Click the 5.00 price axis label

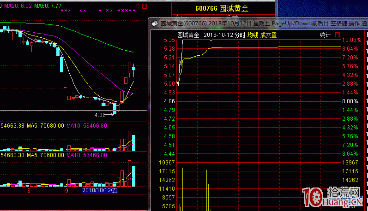point(169,83)
